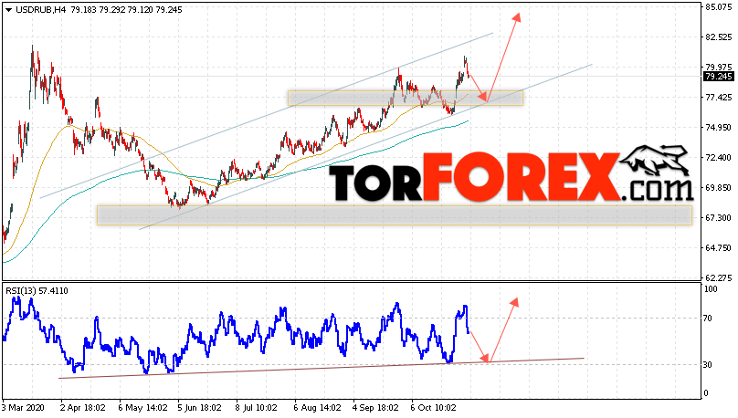Click the 77.425 price axis label
The height and width of the screenshot is (418, 738).
tap(719, 98)
